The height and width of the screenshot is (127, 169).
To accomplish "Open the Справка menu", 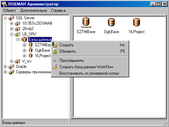I will click(x=58, y=10).
